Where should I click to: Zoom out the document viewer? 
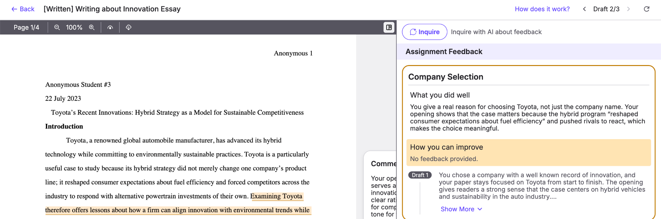57,27
